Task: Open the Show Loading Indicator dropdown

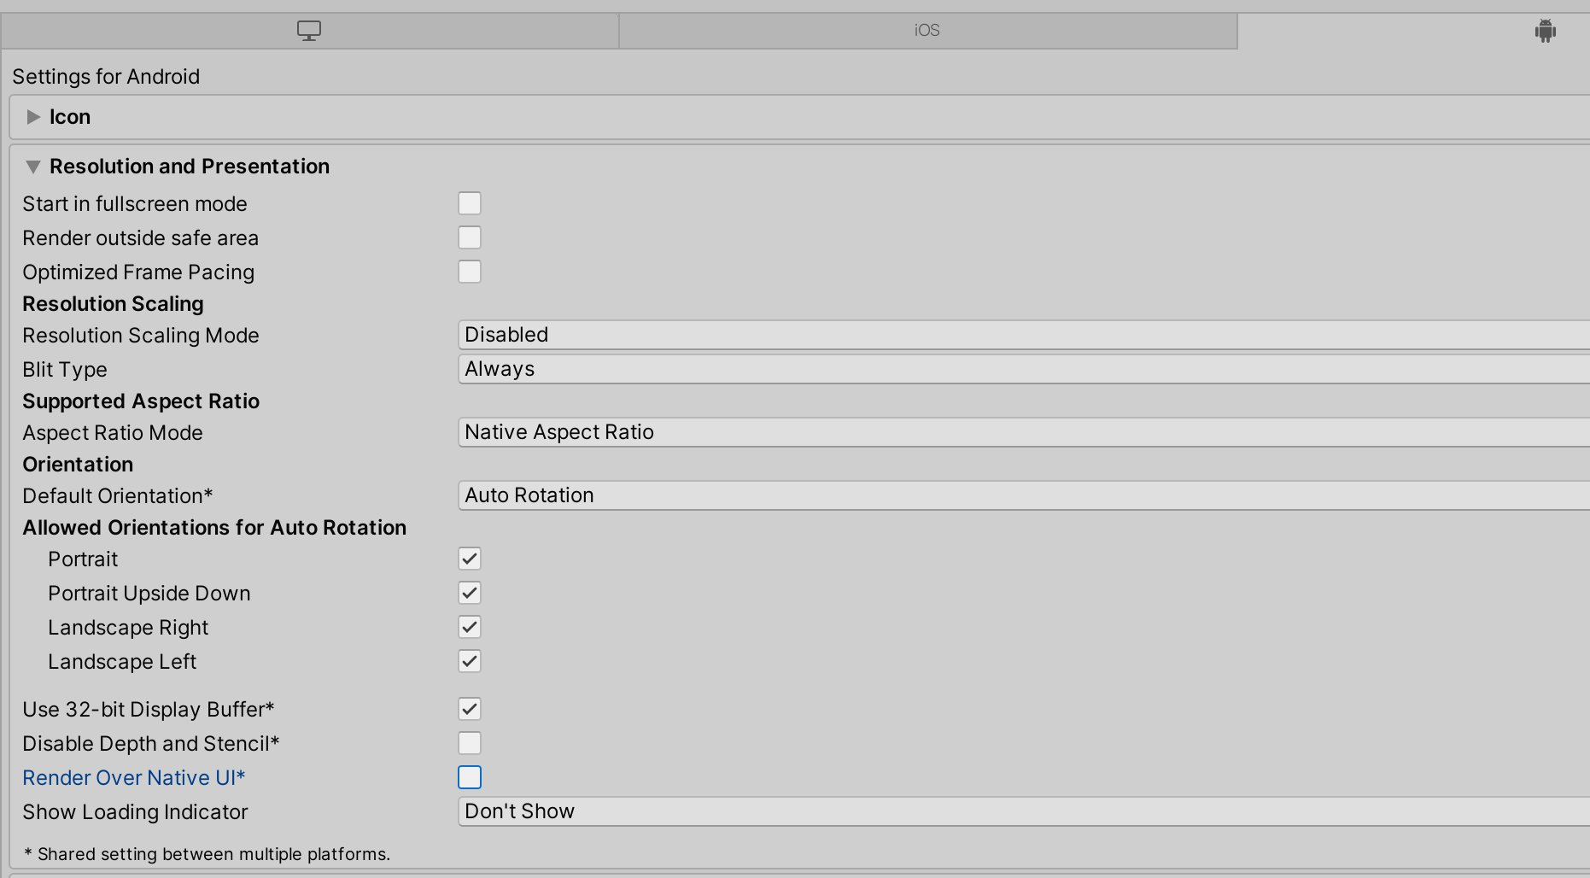Action: point(1024,811)
